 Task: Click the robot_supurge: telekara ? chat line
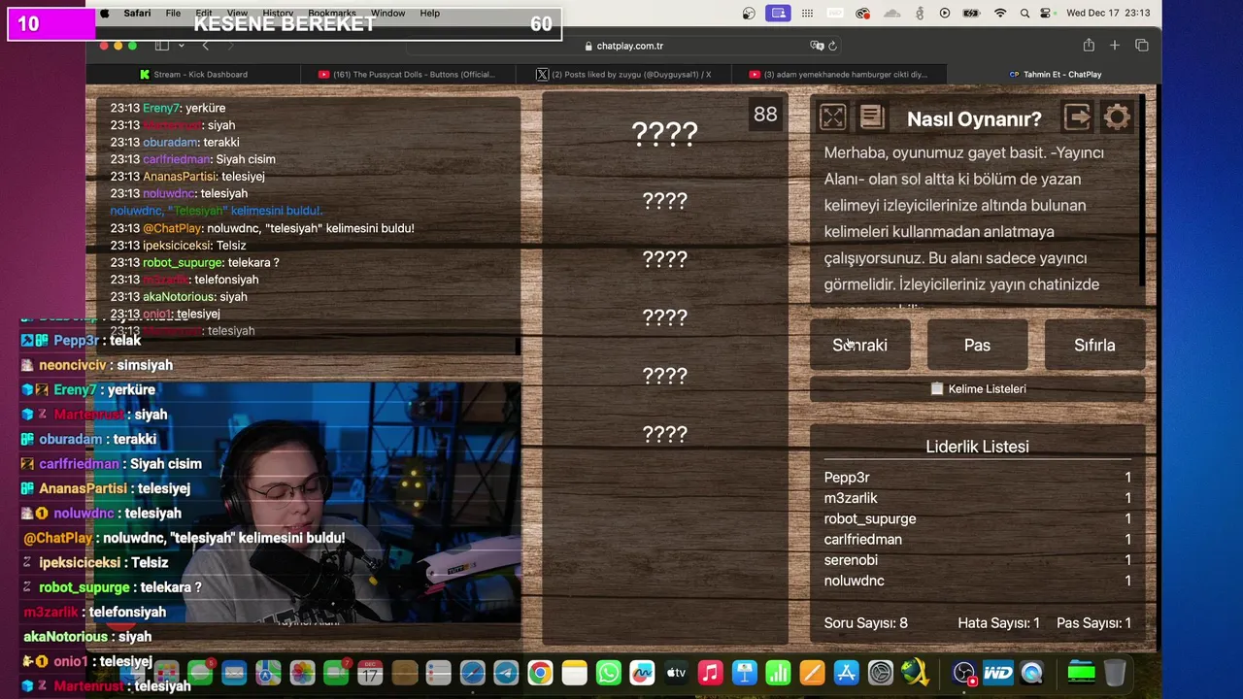pyautogui.click(x=194, y=262)
